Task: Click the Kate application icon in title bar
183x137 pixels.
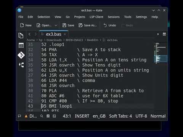Action: tap(19, 10)
